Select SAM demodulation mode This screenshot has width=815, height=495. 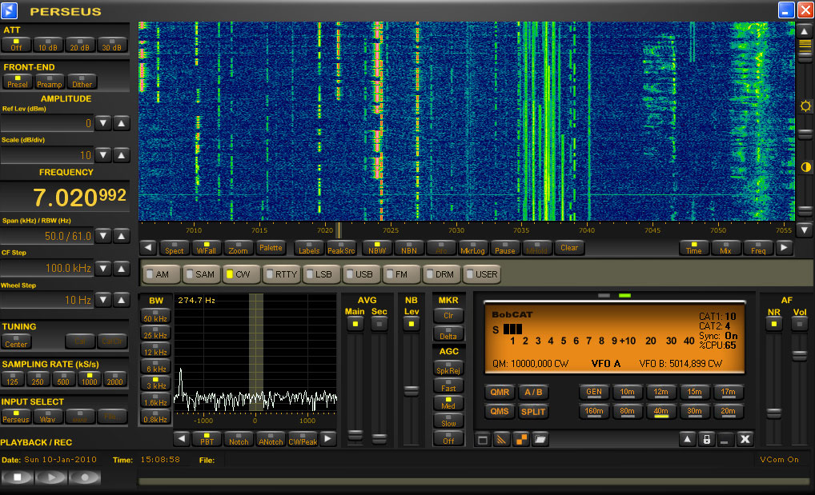point(202,274)
